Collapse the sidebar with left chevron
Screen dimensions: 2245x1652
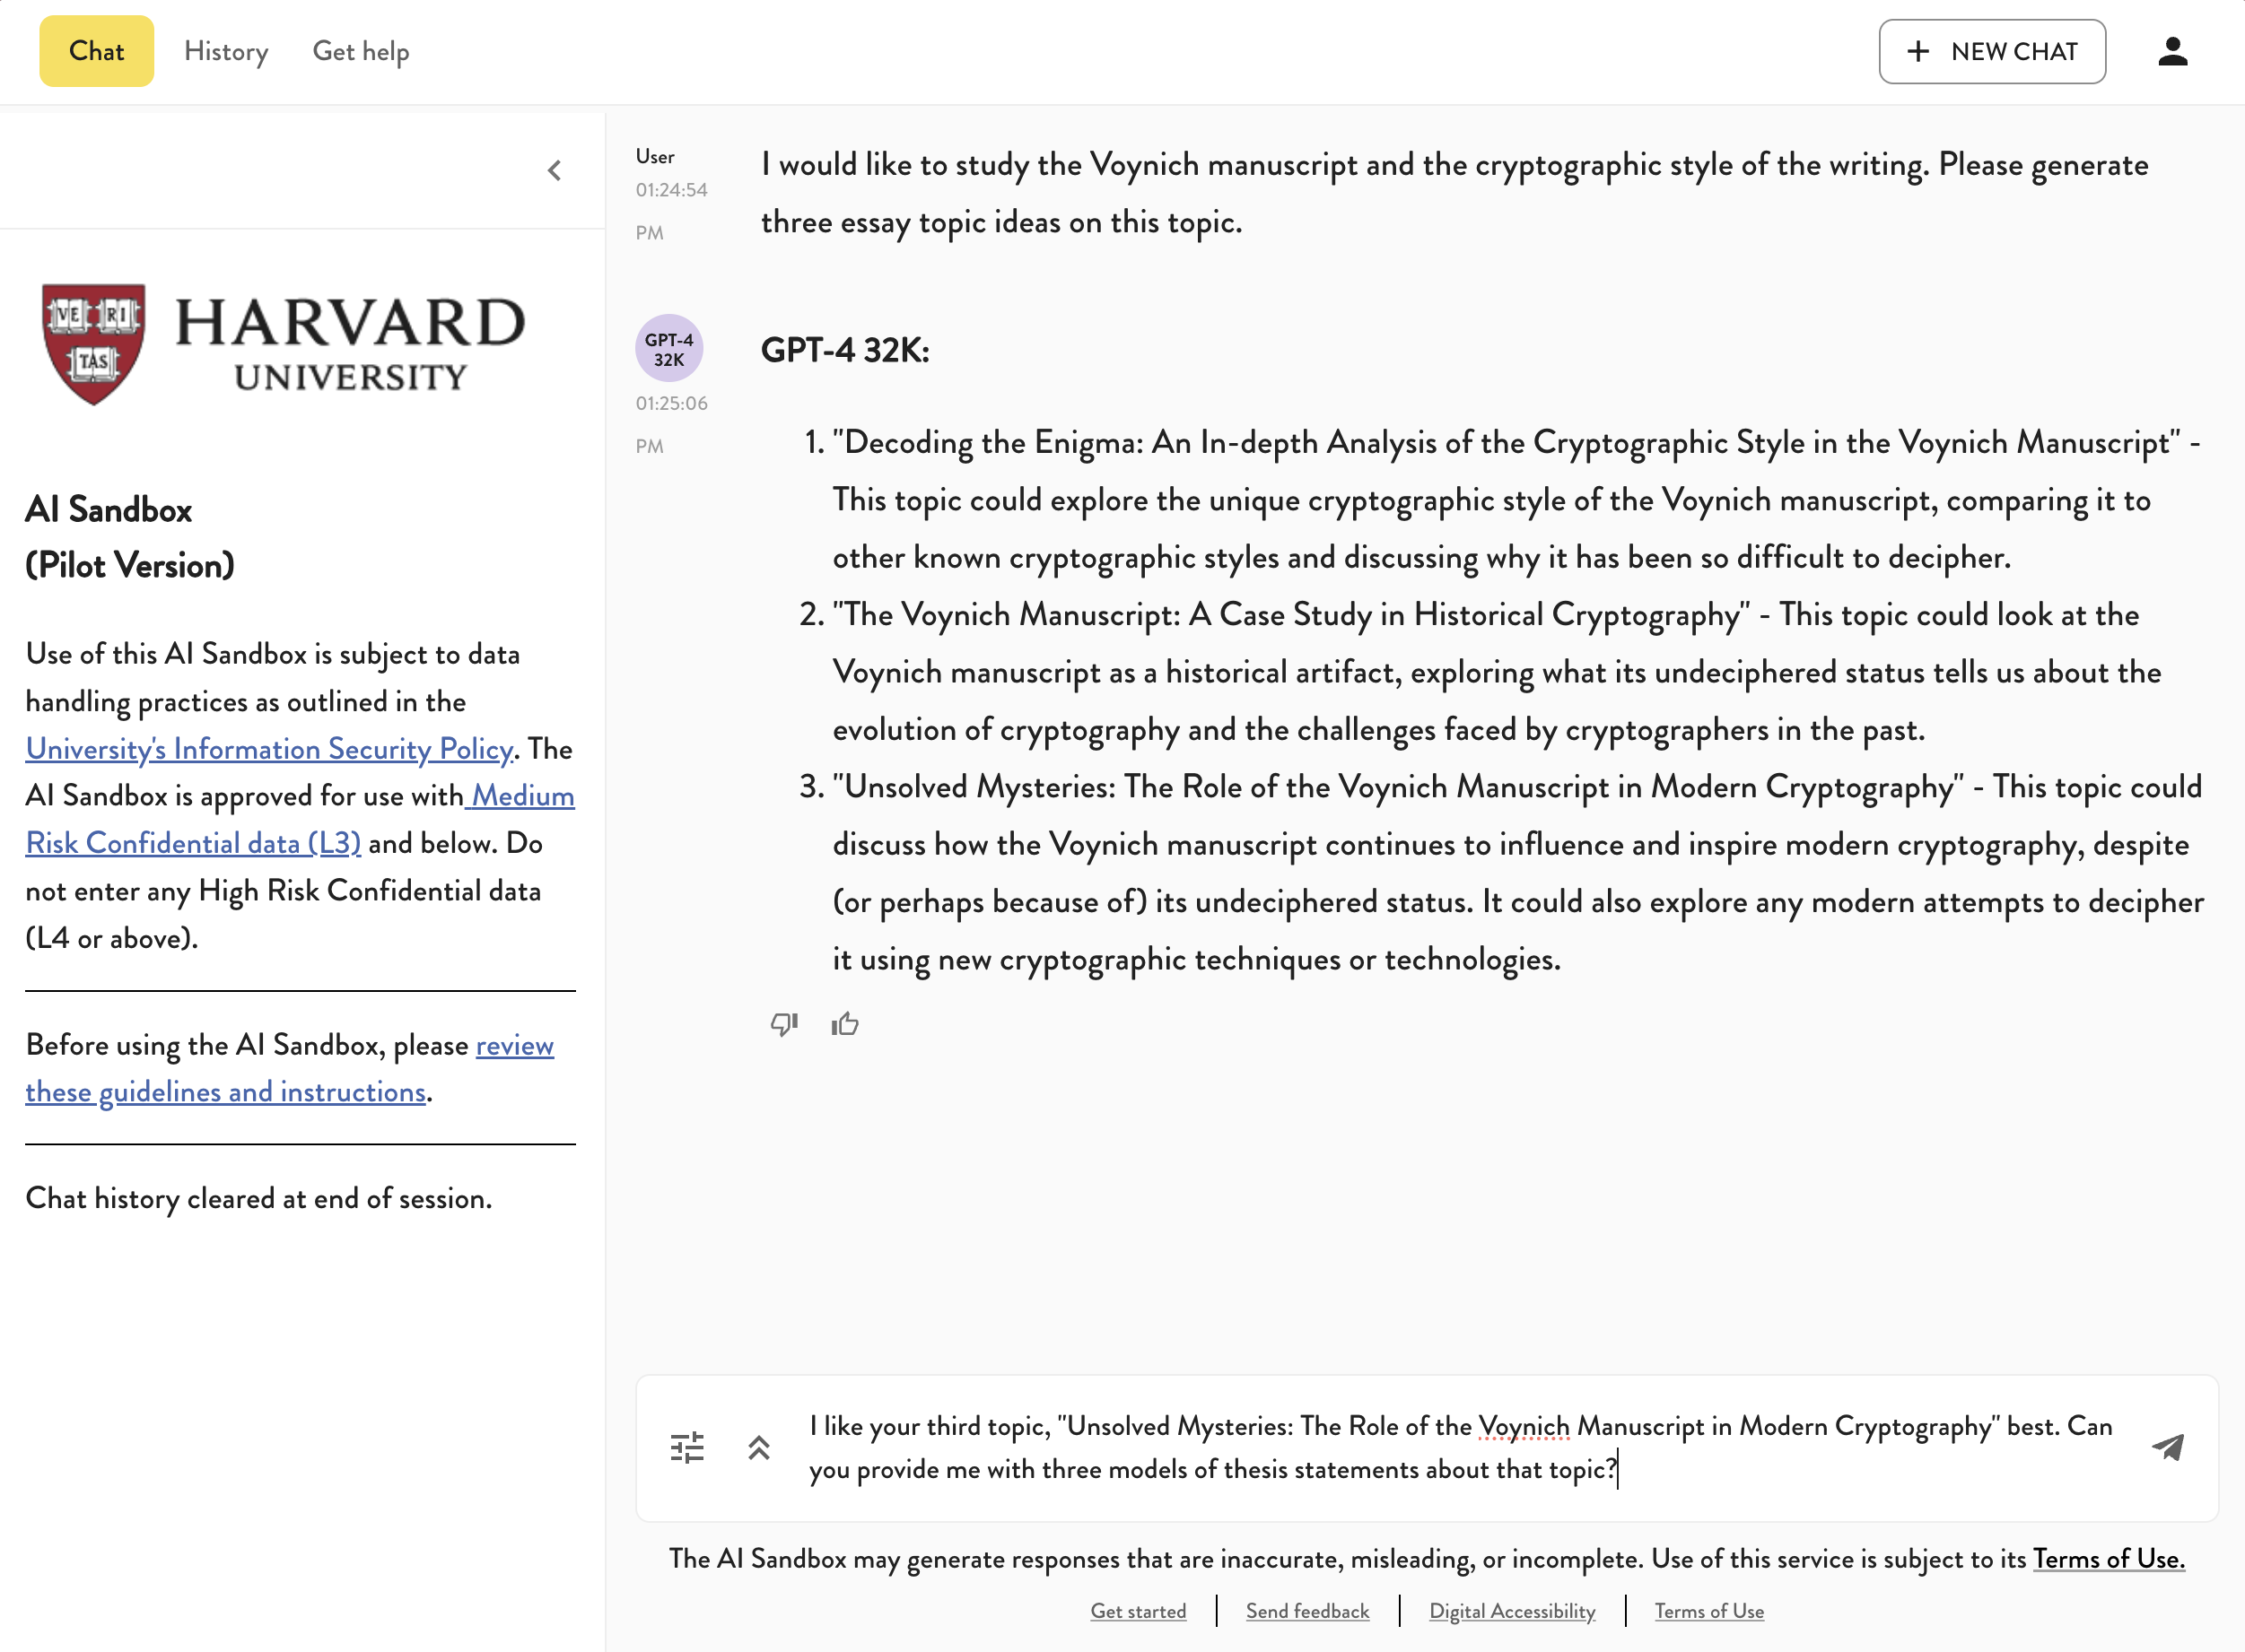(555, 171)
